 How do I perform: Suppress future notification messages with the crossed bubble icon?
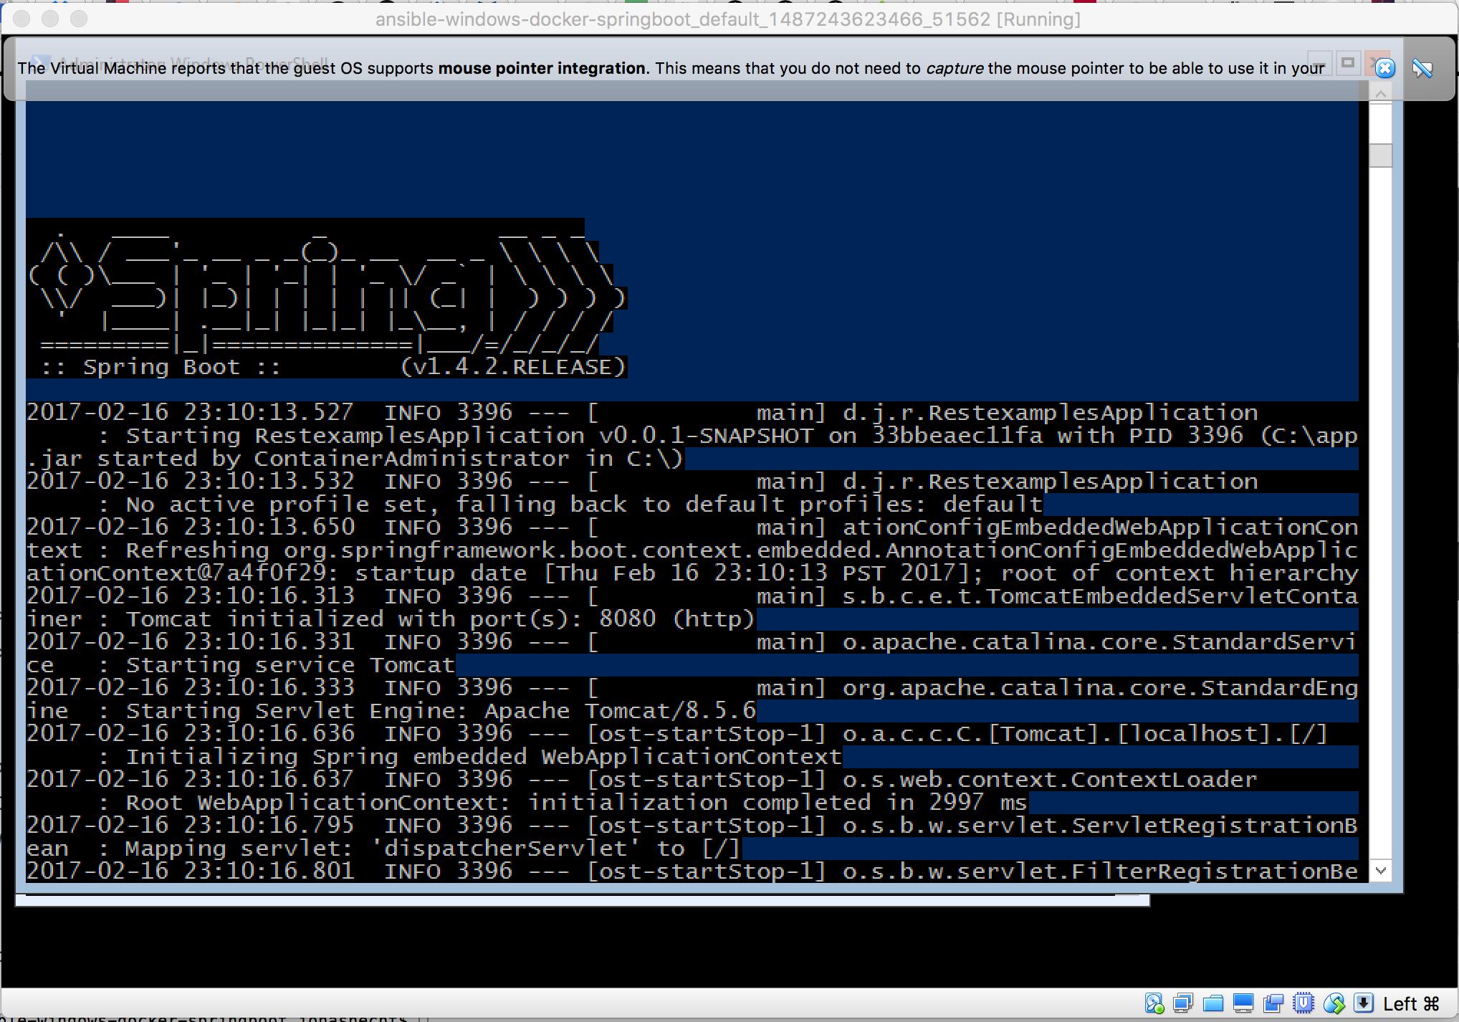[1422, 68]
